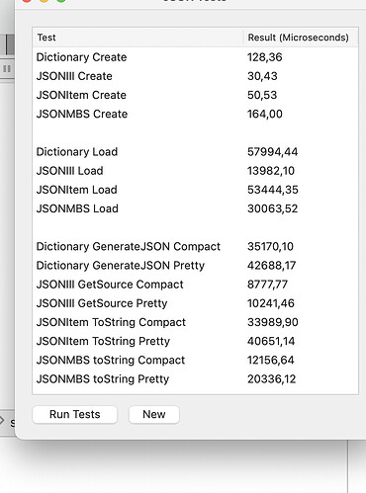This screenshot has width=366, height=493.
Task: Select the Dictionary Create row
Action: [195, 57]
